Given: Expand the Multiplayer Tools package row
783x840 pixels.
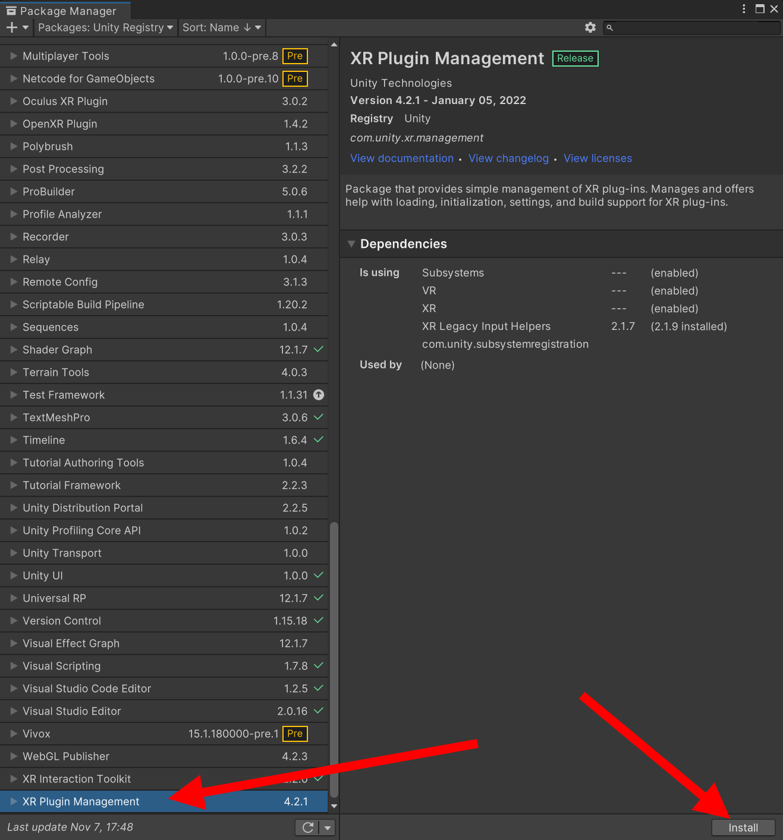Looking at the screenshot, I should 14,56.
